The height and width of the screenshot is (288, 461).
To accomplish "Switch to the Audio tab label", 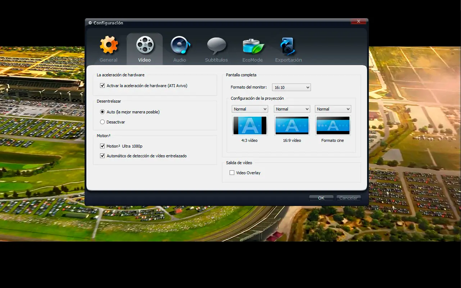I will tap(180, 60).
